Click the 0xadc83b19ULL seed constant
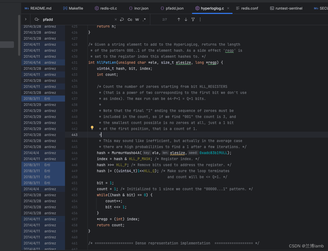Image resolution: width=328 pixels, height=251 pixels. [213, 153]
